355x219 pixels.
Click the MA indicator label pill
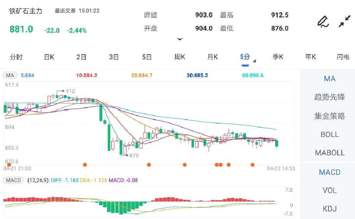tap(10, 75)
